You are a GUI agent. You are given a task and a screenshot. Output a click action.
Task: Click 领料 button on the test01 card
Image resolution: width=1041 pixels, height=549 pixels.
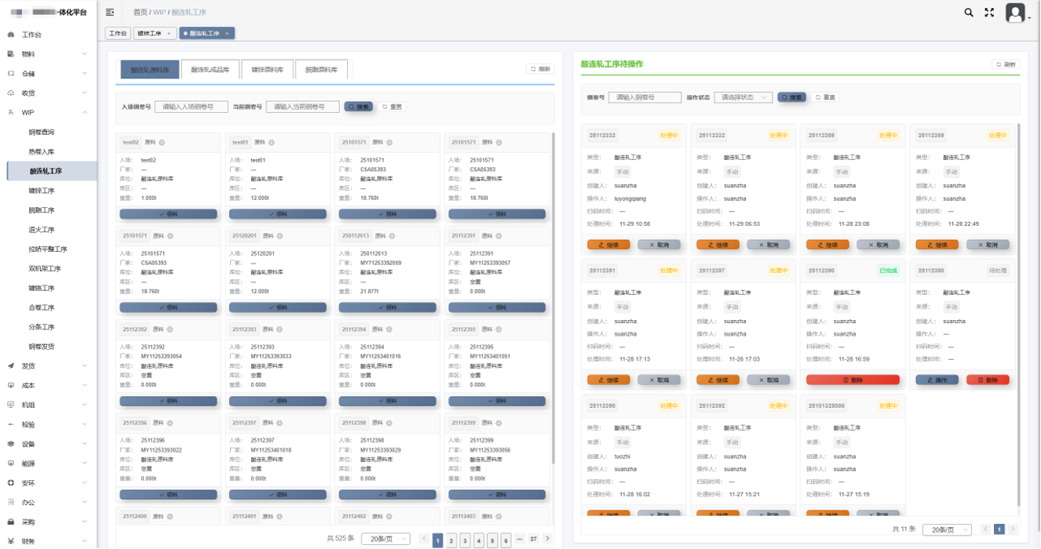point(277,214)
